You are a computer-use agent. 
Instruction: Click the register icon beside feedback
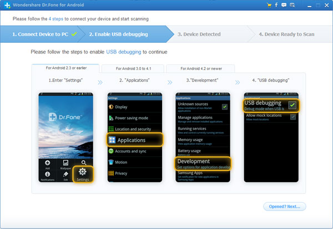(291, 5)
